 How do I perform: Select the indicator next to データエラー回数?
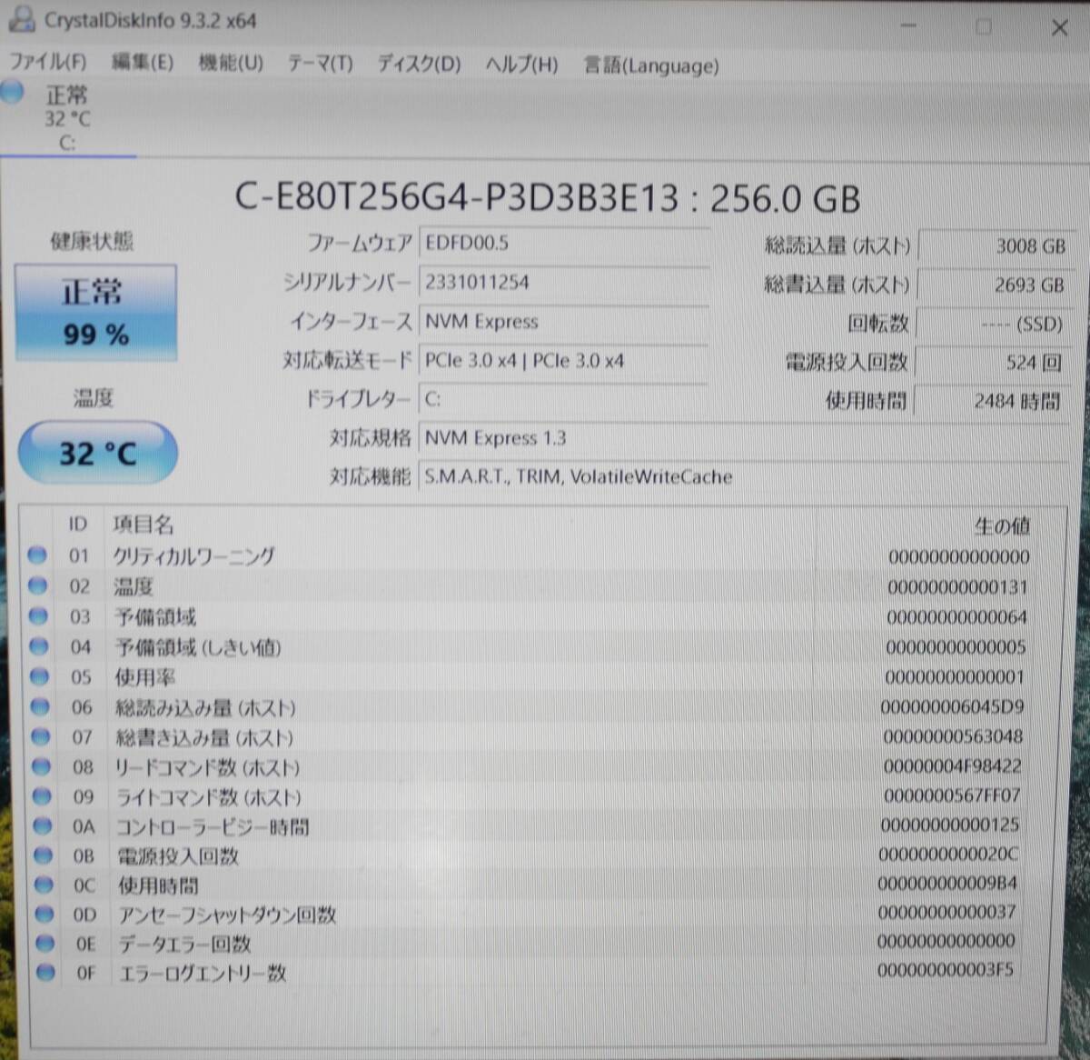point(40,944)
